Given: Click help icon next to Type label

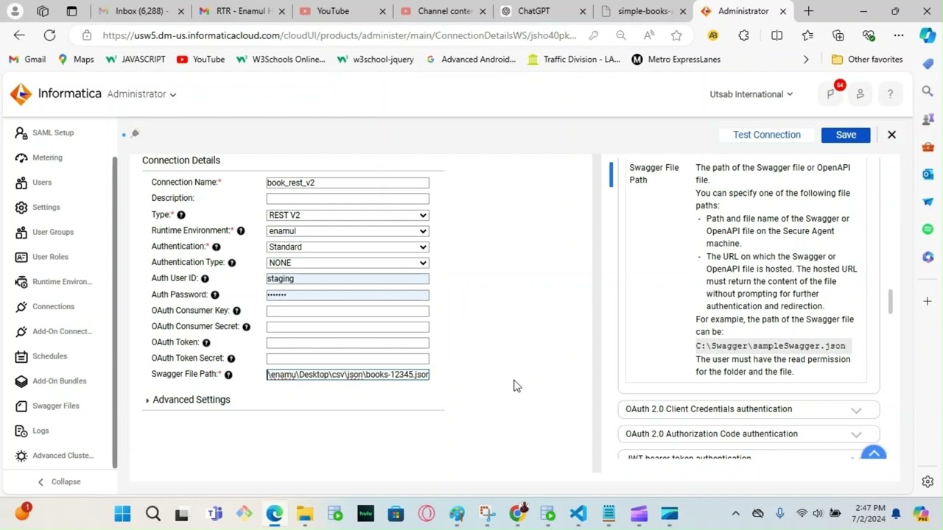Looking at the screenshot, I should (x=181, y=215).
